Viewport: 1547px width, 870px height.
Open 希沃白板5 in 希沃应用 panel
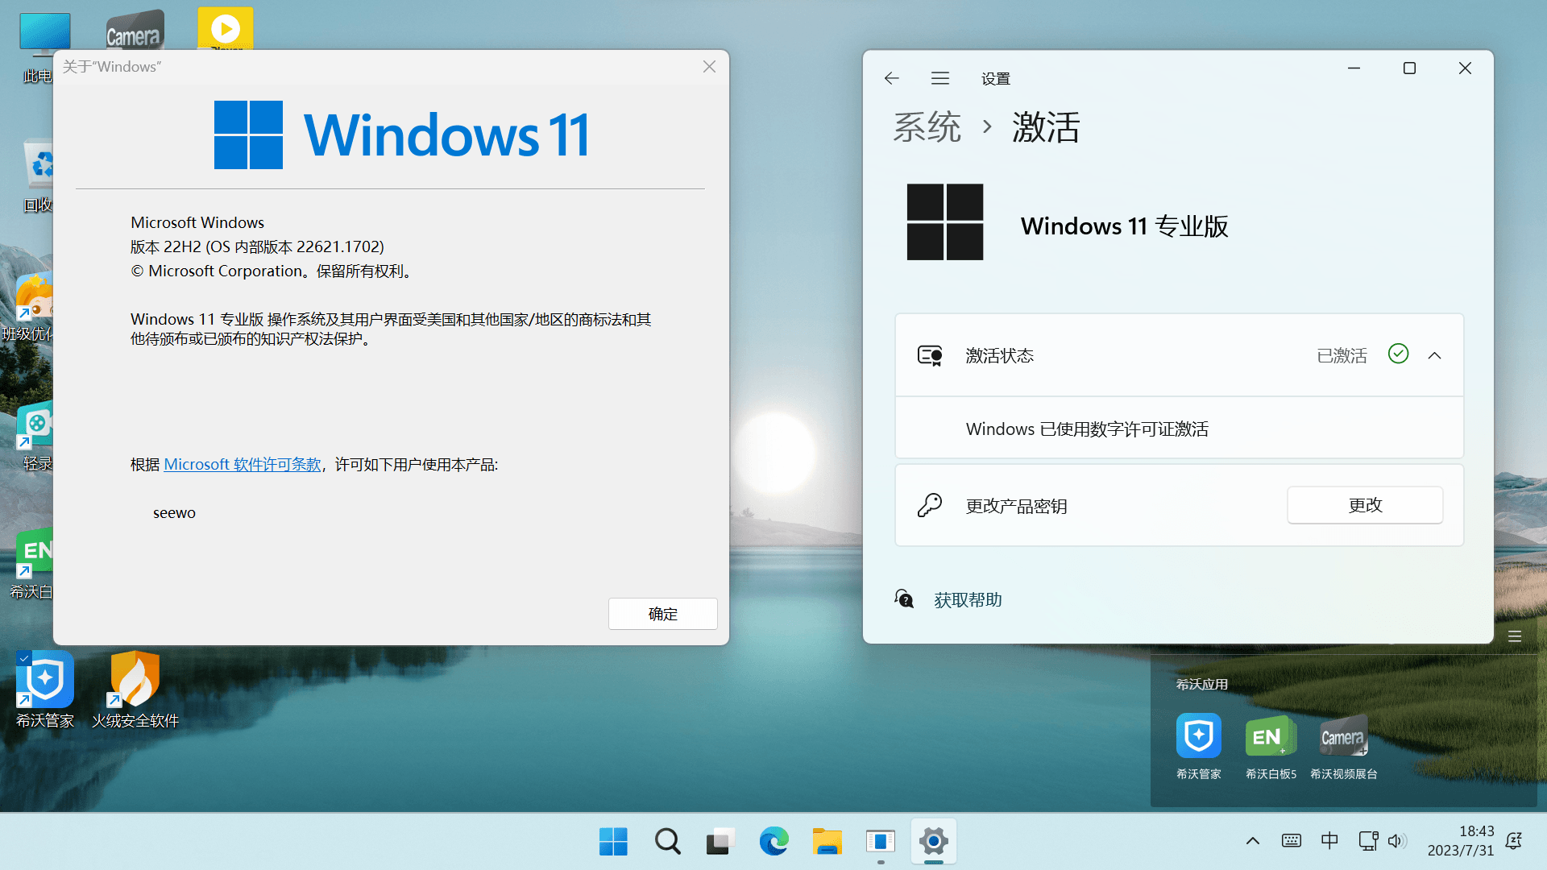(1271, 746)
